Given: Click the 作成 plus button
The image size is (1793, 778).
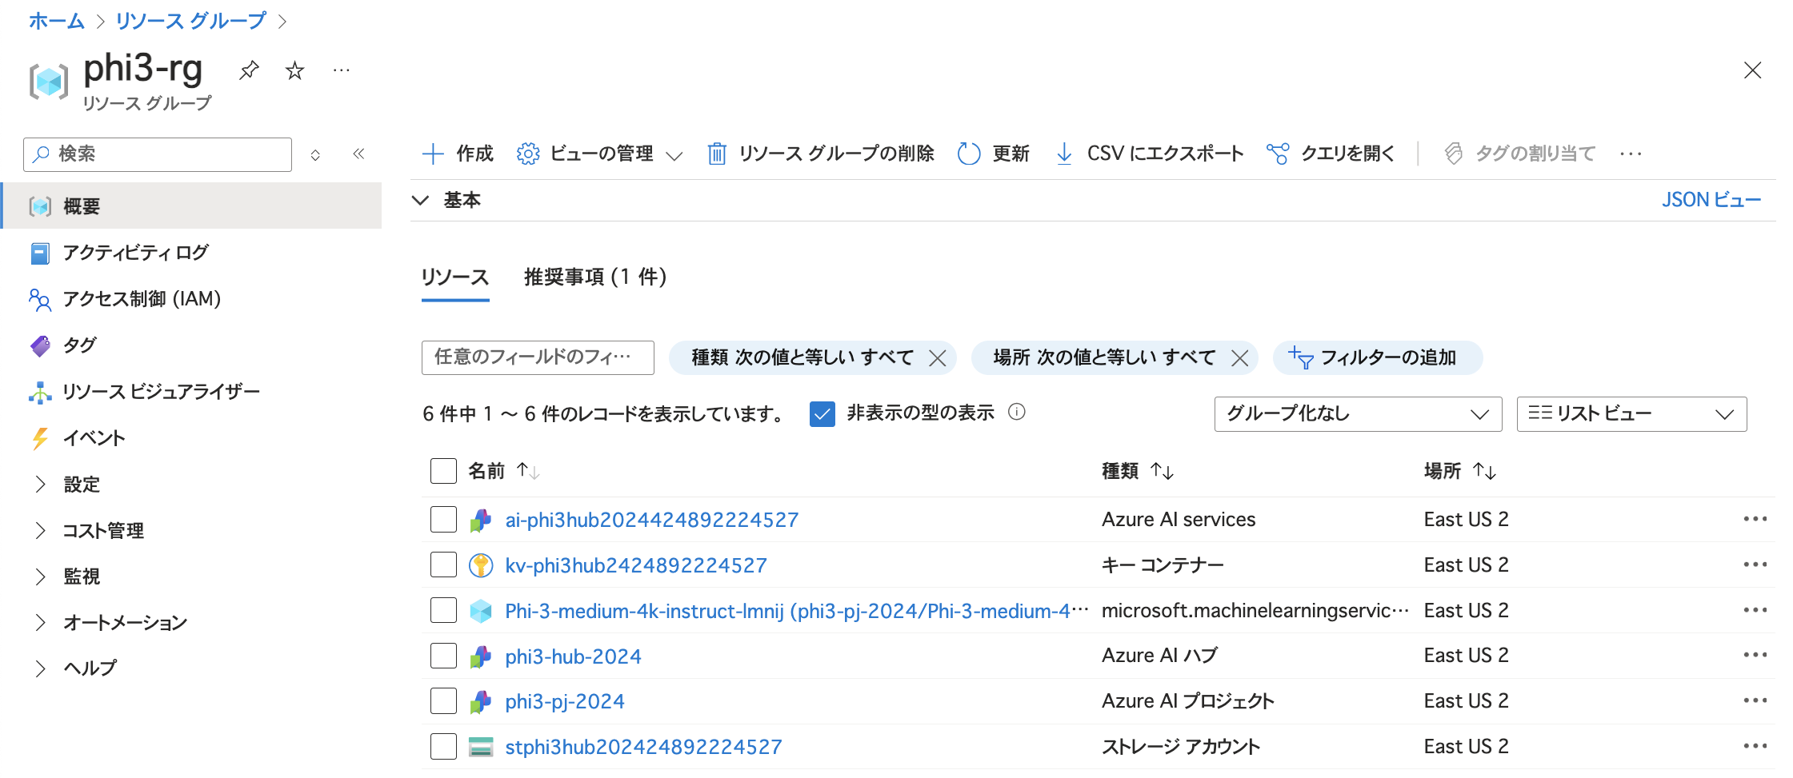Looking at the screenshot, I should click(458, 154).
